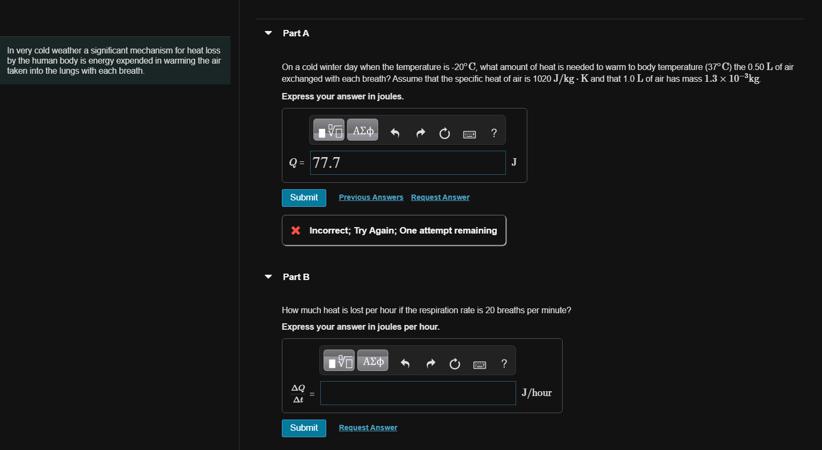Undo last edit in Part B answer
Screen dimensions: 822x450
point(405,363)
